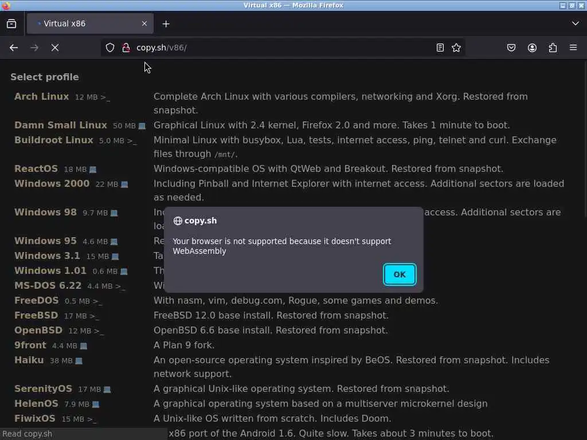Viewport: 587px width, 440px height.
Task: Click the 'A Plan 9 fork.' description
Action: (184, 345)
